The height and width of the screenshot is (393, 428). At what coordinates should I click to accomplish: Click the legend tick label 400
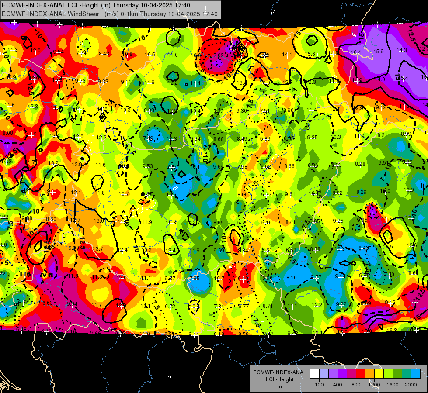(x=338, y=385)
